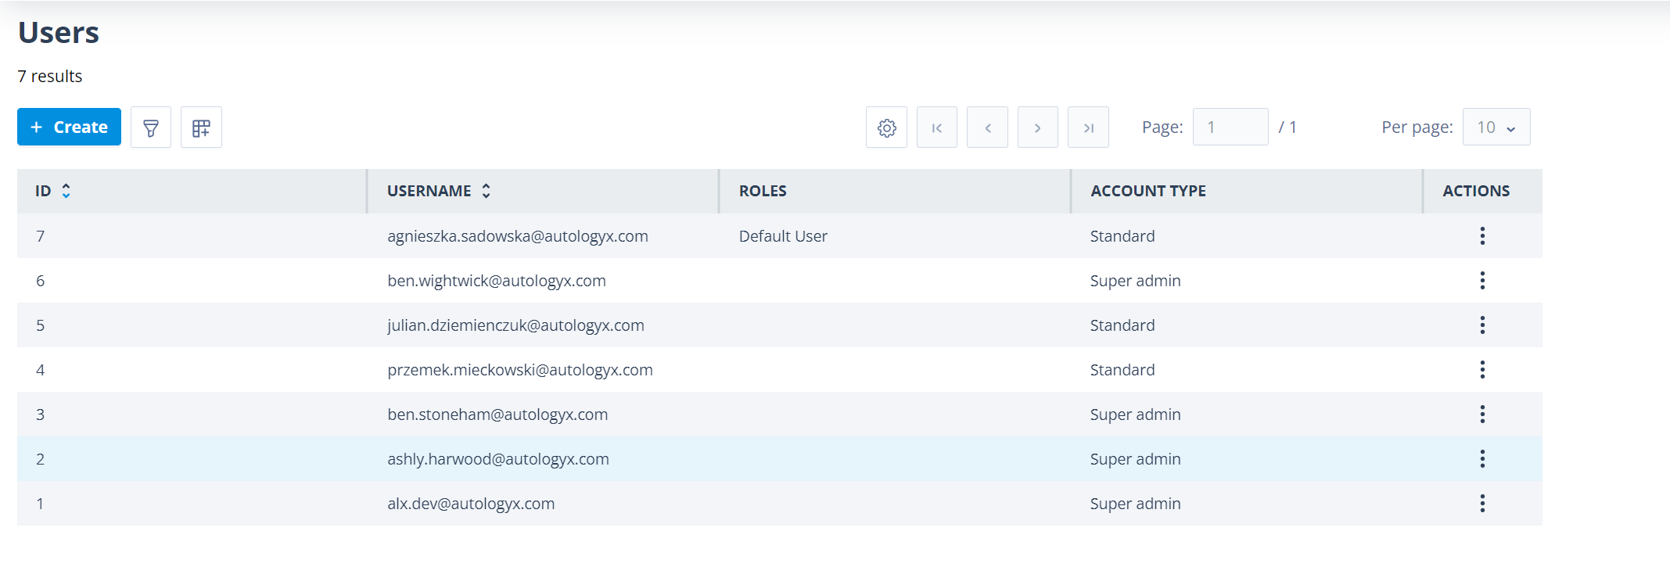Click the 7 results count text
The width and height of the screenshot is (1670, 585).
50,76
